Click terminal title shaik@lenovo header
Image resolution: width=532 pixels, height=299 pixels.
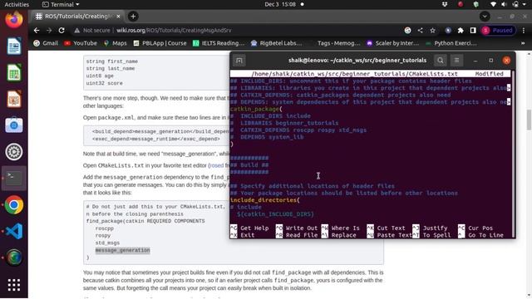[357, 61]
